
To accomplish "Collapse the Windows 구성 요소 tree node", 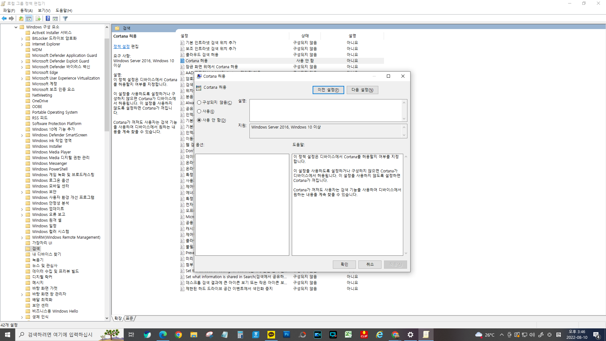I will pyautogui.click(x=16, y=27).
